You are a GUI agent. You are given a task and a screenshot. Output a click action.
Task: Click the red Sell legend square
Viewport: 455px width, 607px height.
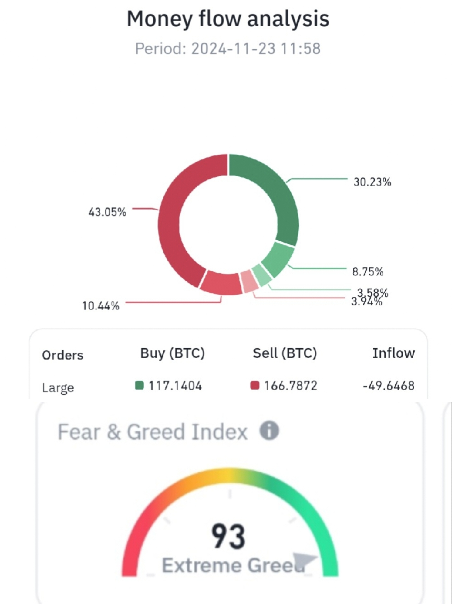pyautogui.click(x=255, y=386)
